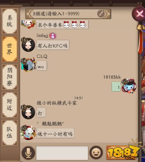The height and width of the screenshot is (162, 145).
Task: Click the level 60 魑魅魍魉 avatar
Action: [x=28, y=133]
